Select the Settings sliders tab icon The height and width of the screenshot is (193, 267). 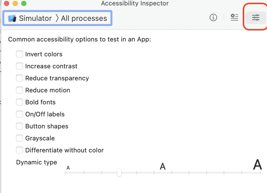pyautogui.click(x=256, y=18)
